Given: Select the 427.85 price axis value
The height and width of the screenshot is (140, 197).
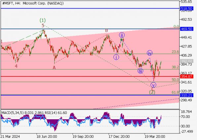Looking at the screenshot, I should (x=186, y=46).
